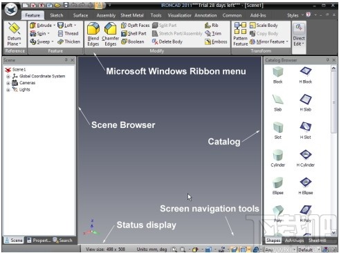Select the Rib tool
The image size is (339, 253).
[212, 25]
